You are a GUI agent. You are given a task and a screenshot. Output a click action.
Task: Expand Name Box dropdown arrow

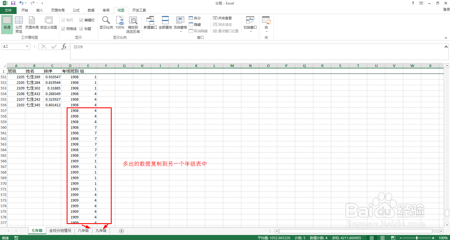27,47
